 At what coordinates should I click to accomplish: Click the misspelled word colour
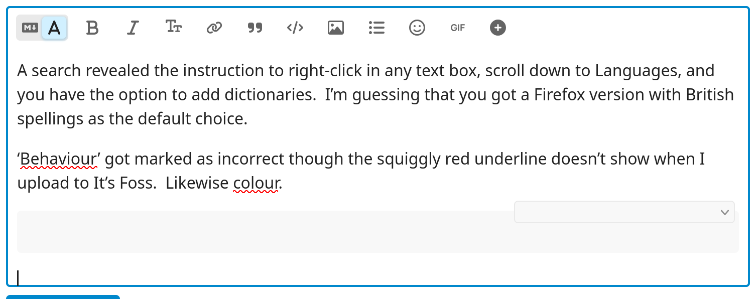coord(256,184)
